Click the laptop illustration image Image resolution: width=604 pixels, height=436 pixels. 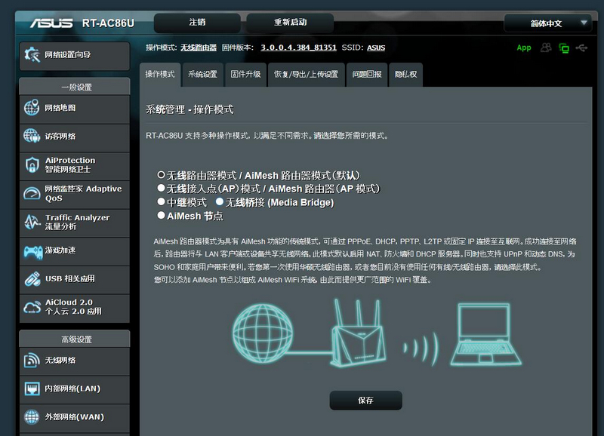click(x=485, y=334)
